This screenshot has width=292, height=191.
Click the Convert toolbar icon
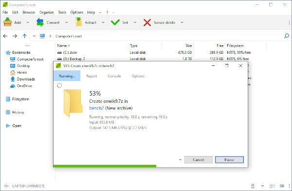pos(40,22)
